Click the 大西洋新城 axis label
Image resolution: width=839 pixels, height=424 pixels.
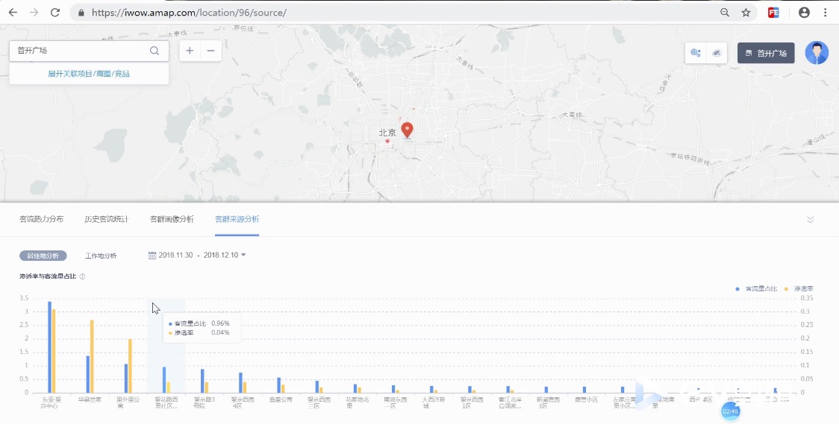(434, 402)
